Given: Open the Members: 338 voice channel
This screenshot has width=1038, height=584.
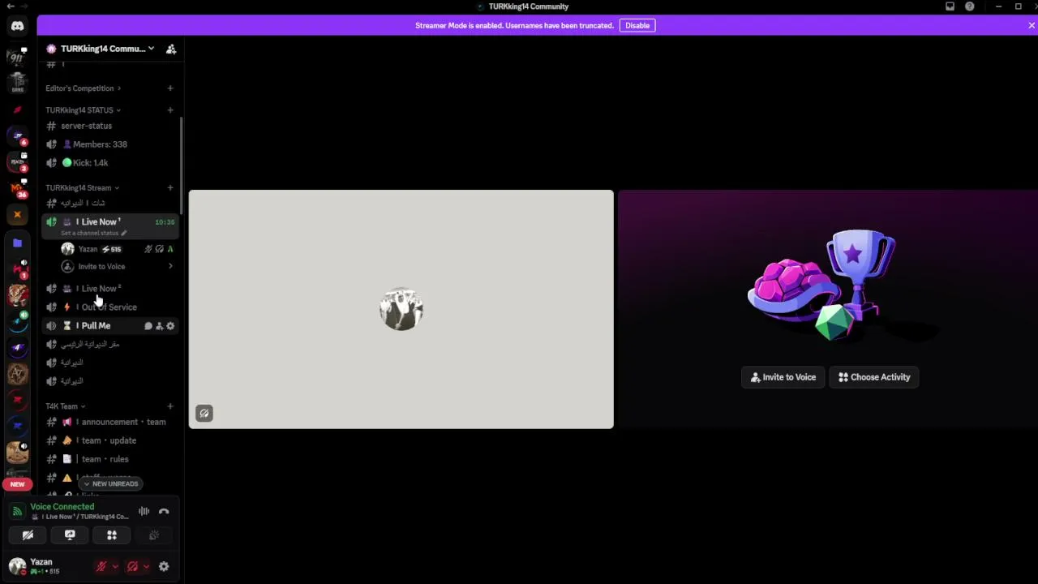Looking at the screenshot, I should click(x=110, y=144).
